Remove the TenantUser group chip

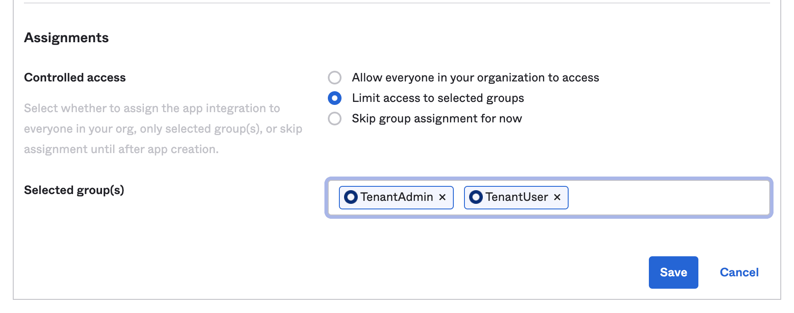(x=557, y=197)
